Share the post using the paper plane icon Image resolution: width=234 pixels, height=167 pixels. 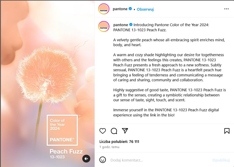click(x=125, y=131)
